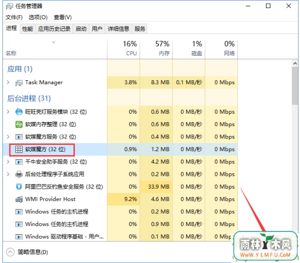The width and height of the screenshot is (300, 263).
Task: Click the green 软媒内存整理 icon
Action: pos(19,124)
